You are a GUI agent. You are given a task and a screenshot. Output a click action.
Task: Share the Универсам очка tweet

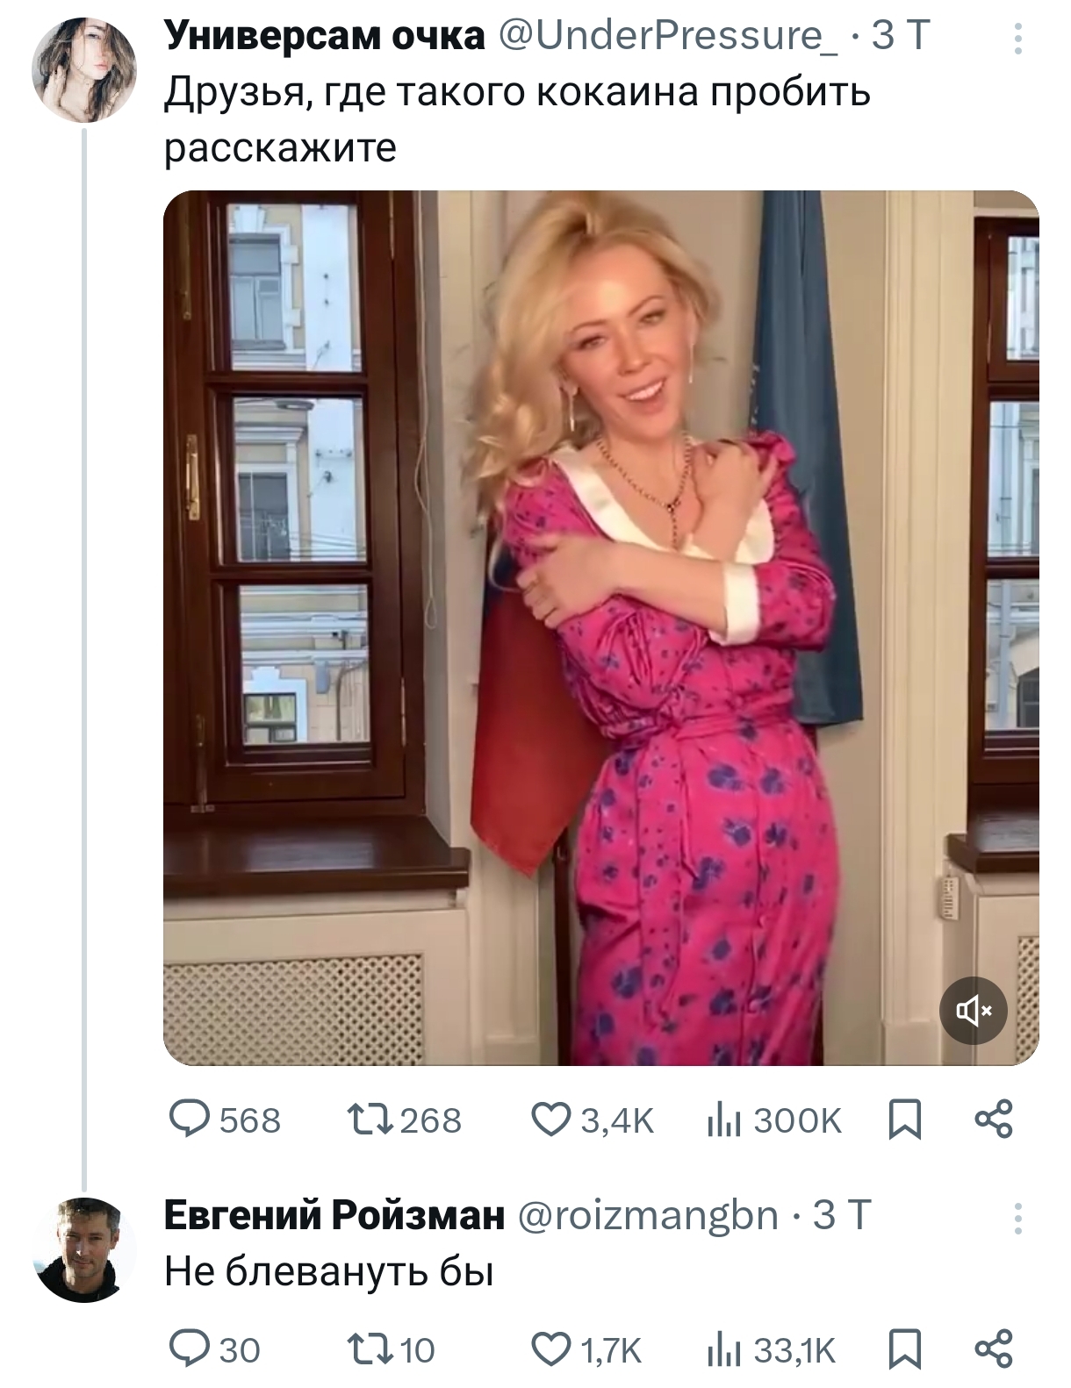coord(994,1120)
